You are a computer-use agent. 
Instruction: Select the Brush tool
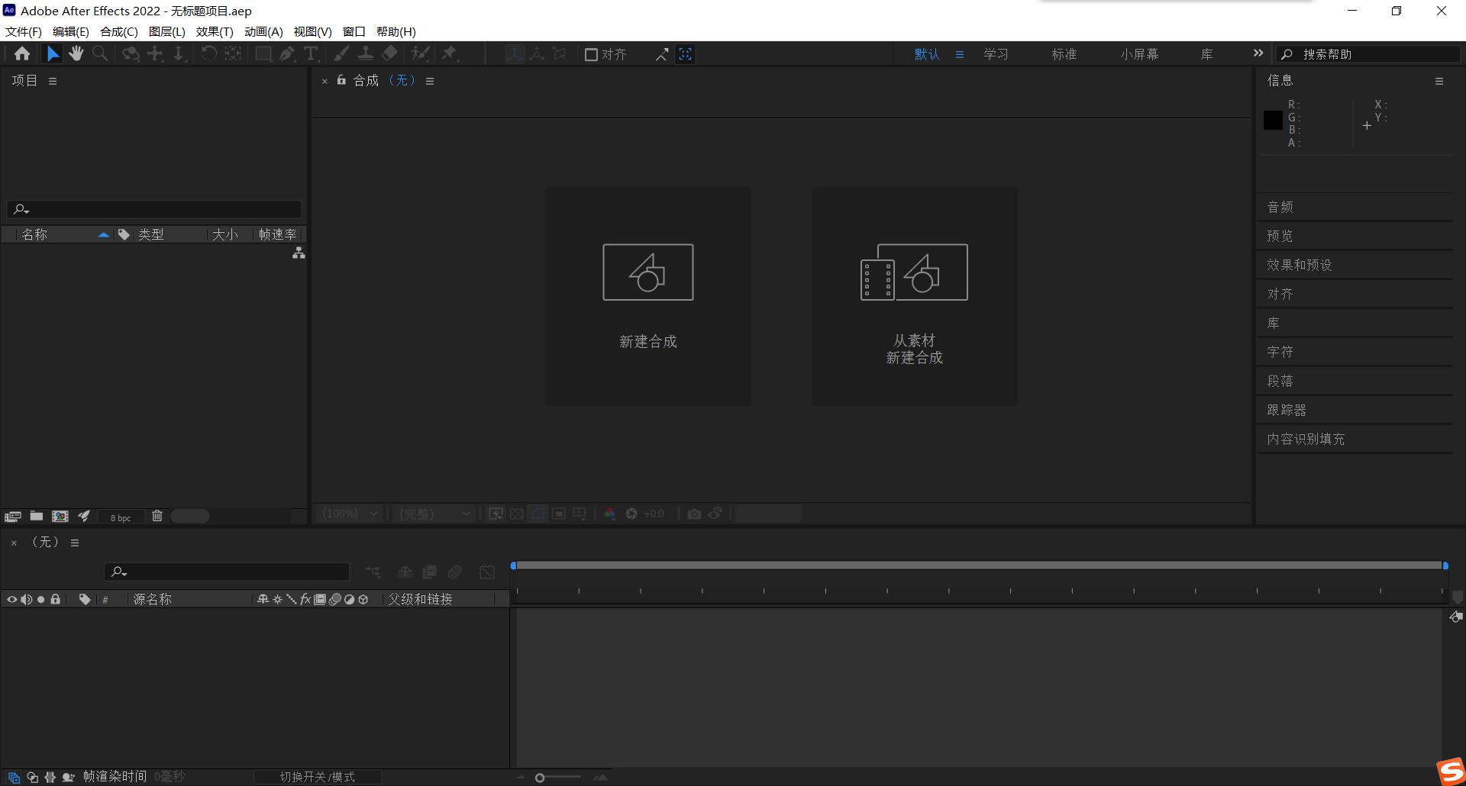[341, 53]
